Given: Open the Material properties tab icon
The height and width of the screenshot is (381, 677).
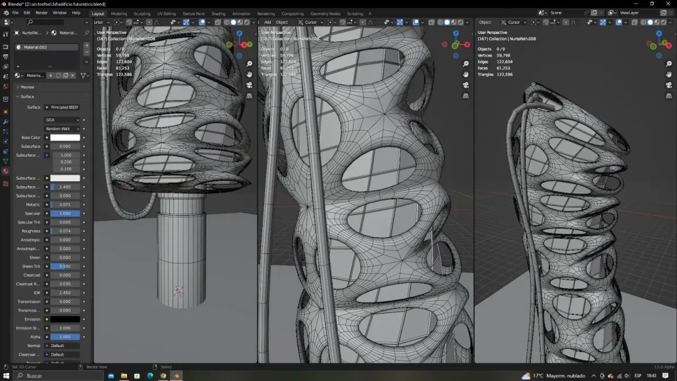Looking at the screenshot, I should [x=6, y=171].
